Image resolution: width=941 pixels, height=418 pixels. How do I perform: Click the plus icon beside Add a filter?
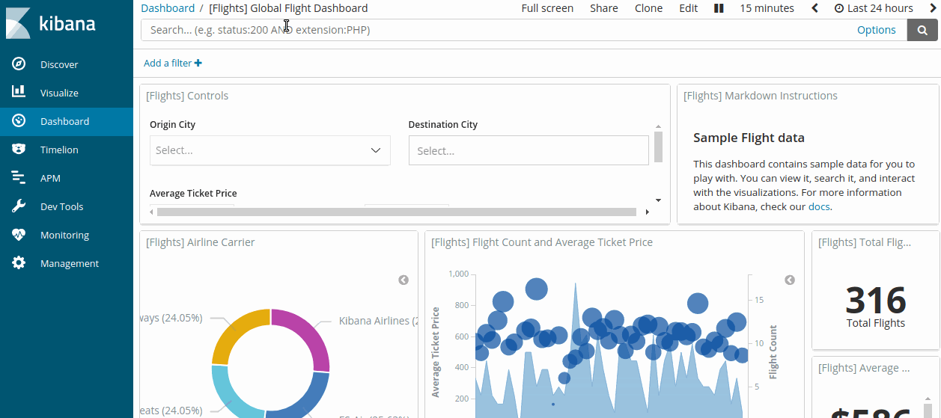point(198,63)
